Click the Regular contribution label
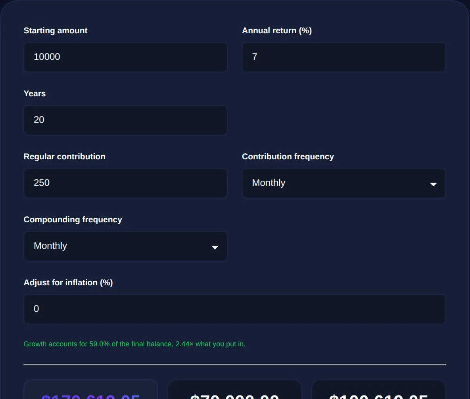 click(x=64, y=157)
